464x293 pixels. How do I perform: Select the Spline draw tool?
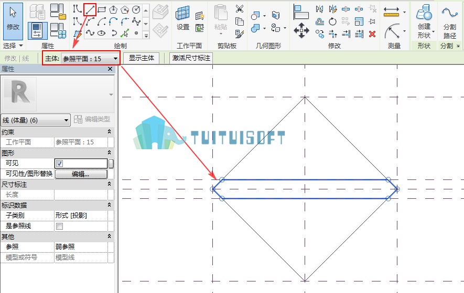click(90, 33)
